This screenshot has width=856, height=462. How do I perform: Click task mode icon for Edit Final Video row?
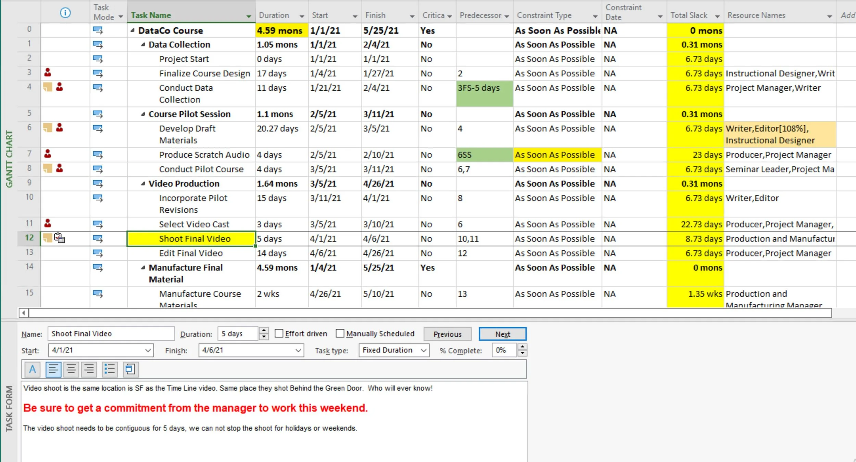pos(98,253)
